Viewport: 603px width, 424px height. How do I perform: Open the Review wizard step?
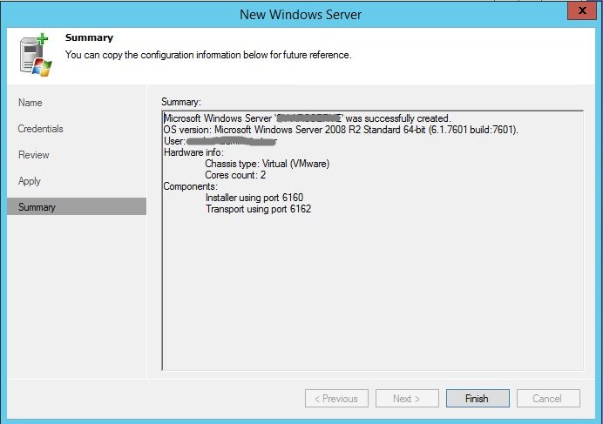34,155
